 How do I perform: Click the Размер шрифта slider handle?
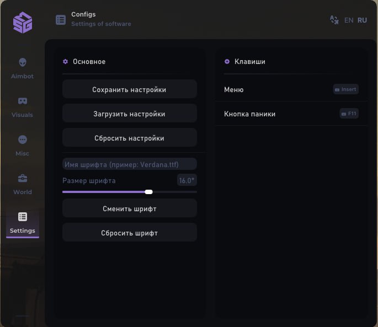(148, 192)
